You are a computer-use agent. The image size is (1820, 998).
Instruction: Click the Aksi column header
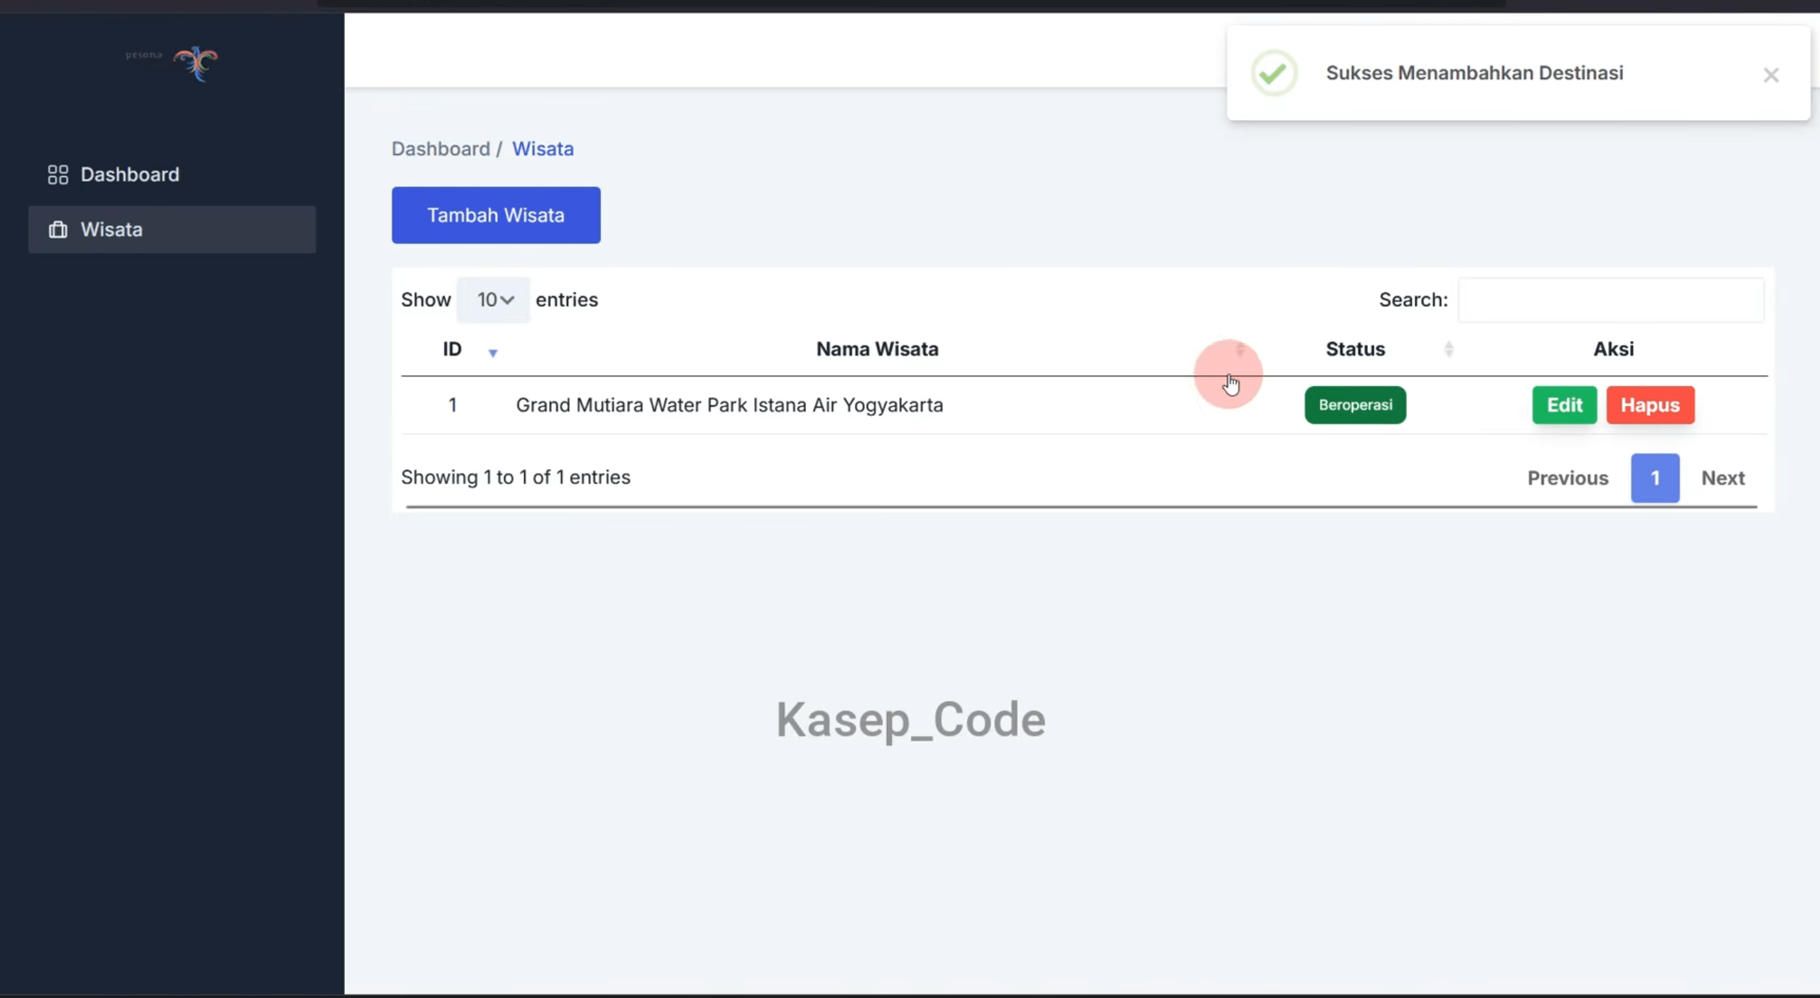pos(1613,349)
